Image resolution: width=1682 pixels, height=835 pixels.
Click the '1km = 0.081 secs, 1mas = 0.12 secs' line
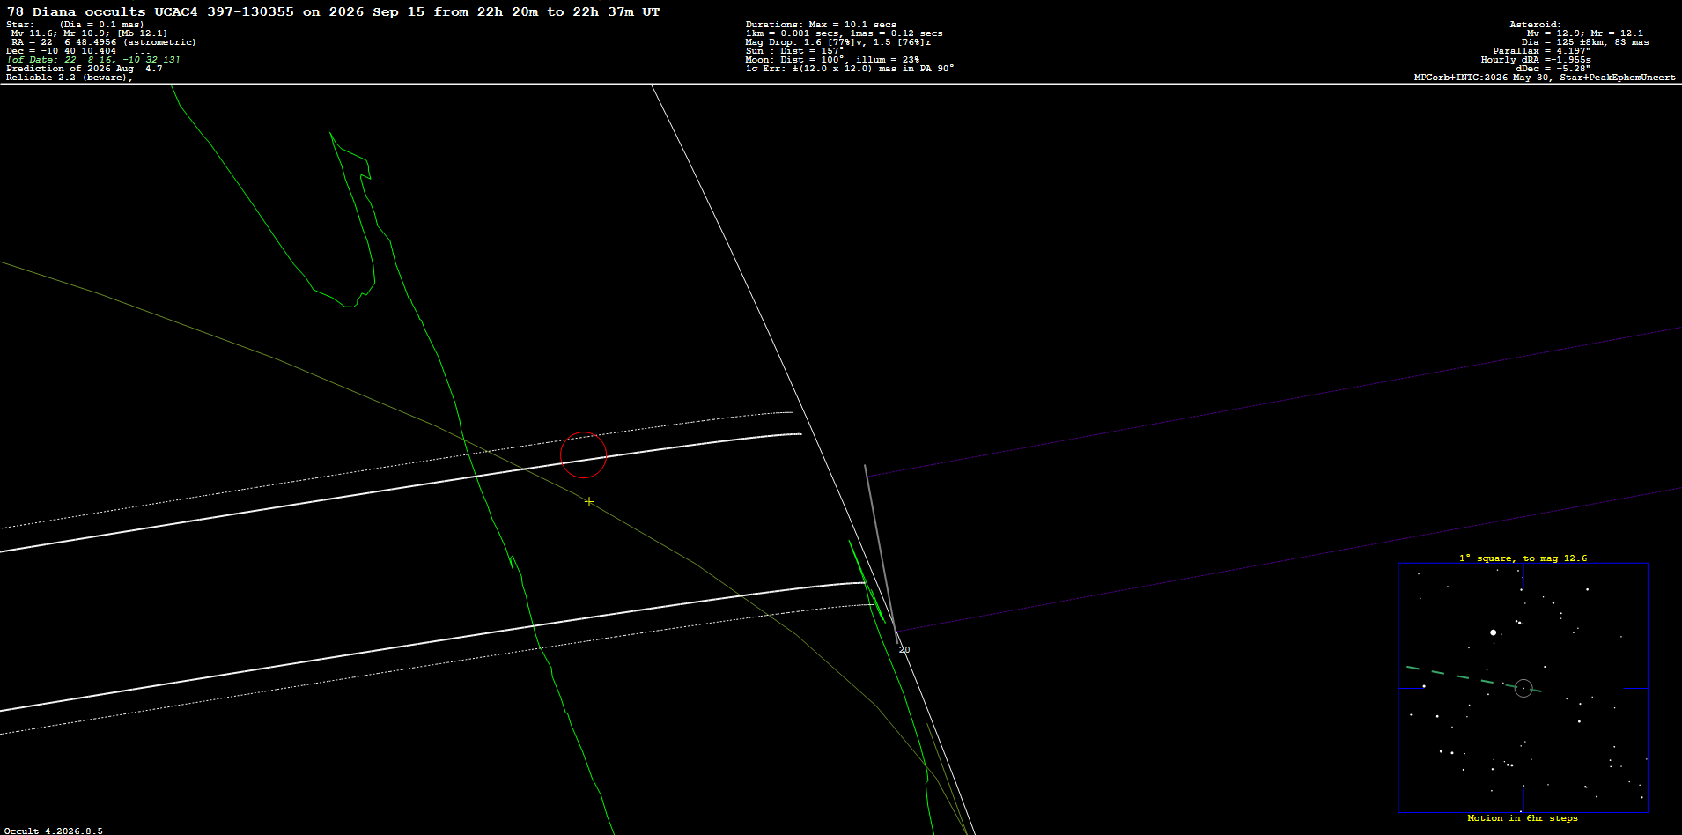point(844,33)
